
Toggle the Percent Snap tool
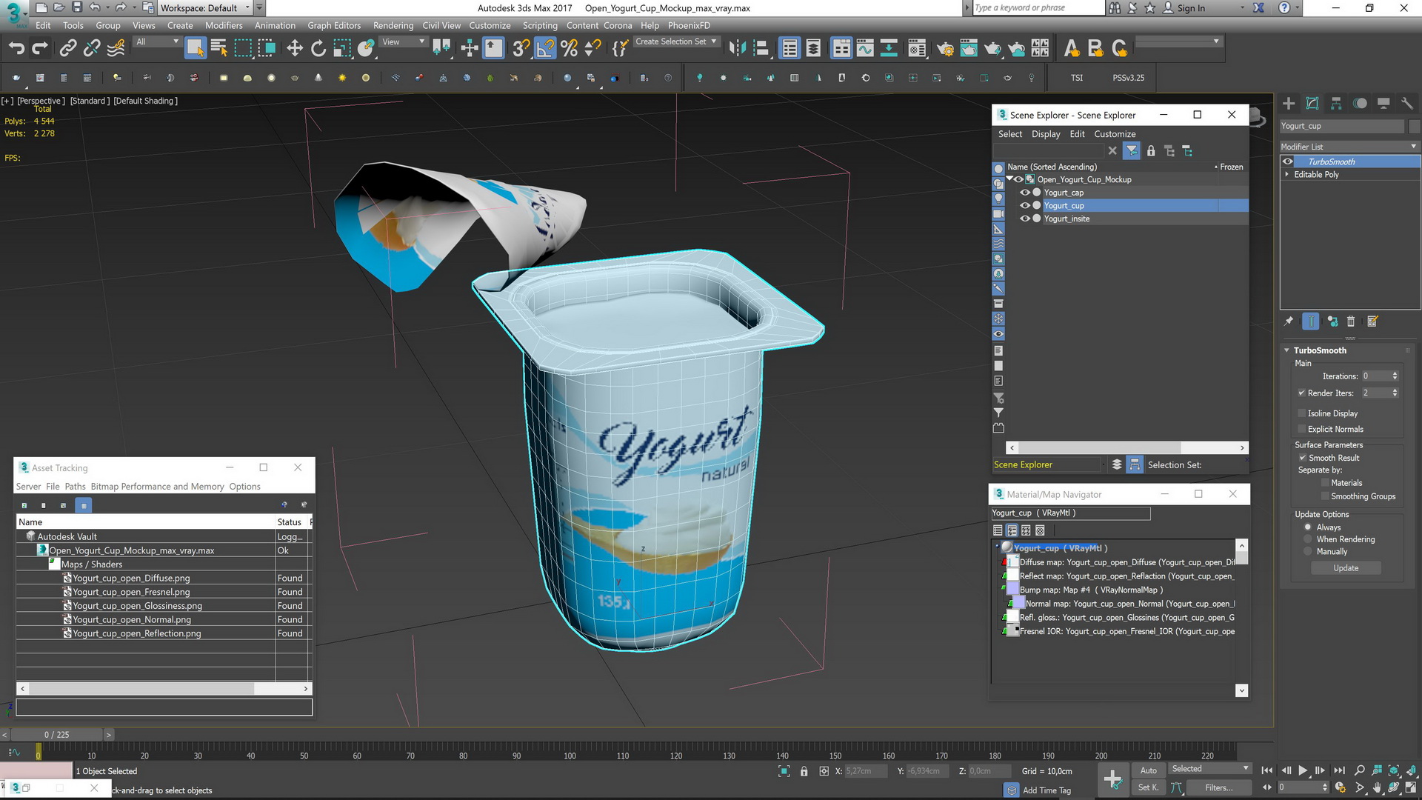pyautogui.click(x=569, y=49)
